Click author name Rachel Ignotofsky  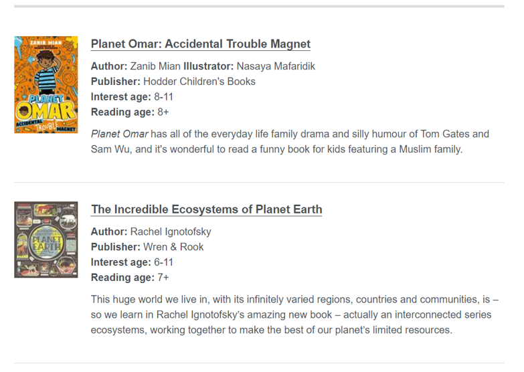click(171, 231)
